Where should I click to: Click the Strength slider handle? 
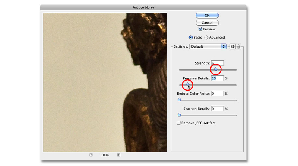point(216,69)
